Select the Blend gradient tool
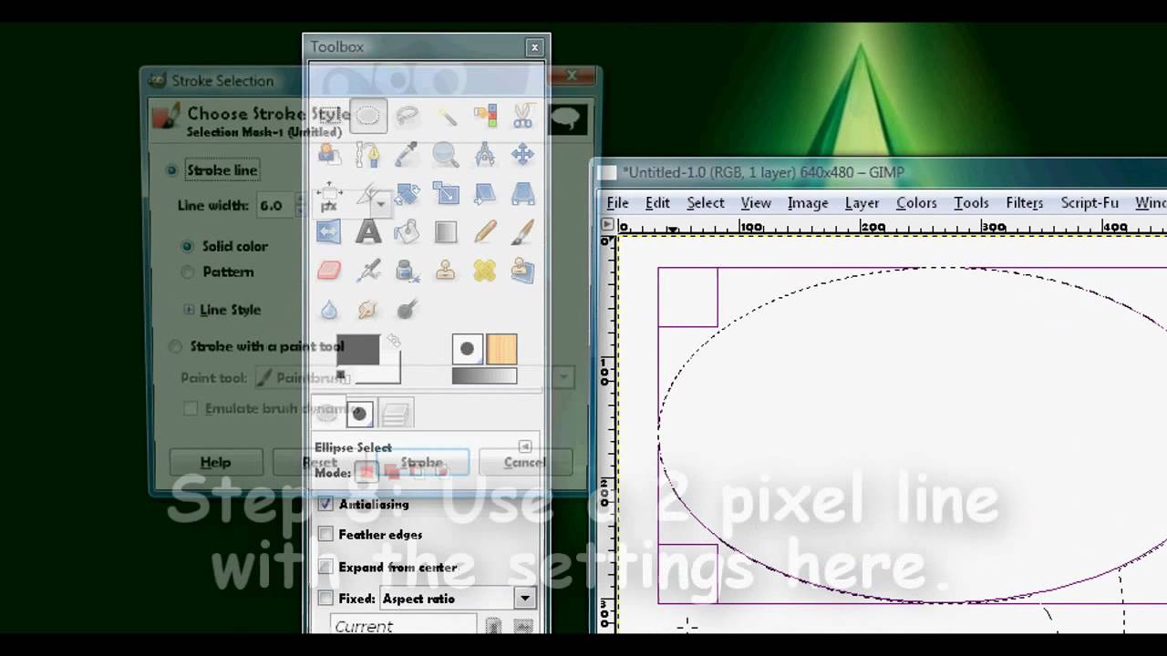1167x656 pixels. click(x=446, y=231)
